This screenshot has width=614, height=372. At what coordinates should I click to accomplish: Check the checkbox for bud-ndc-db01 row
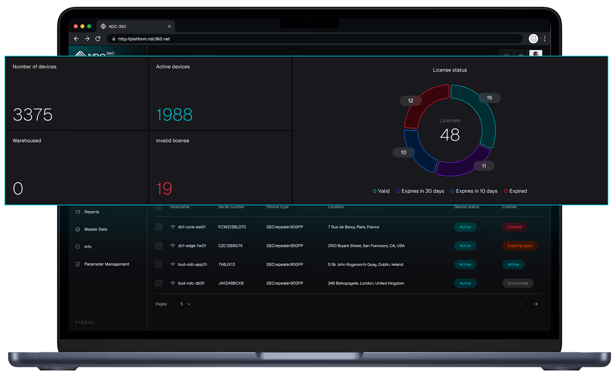pyautogui.click(x=158, y=283)
